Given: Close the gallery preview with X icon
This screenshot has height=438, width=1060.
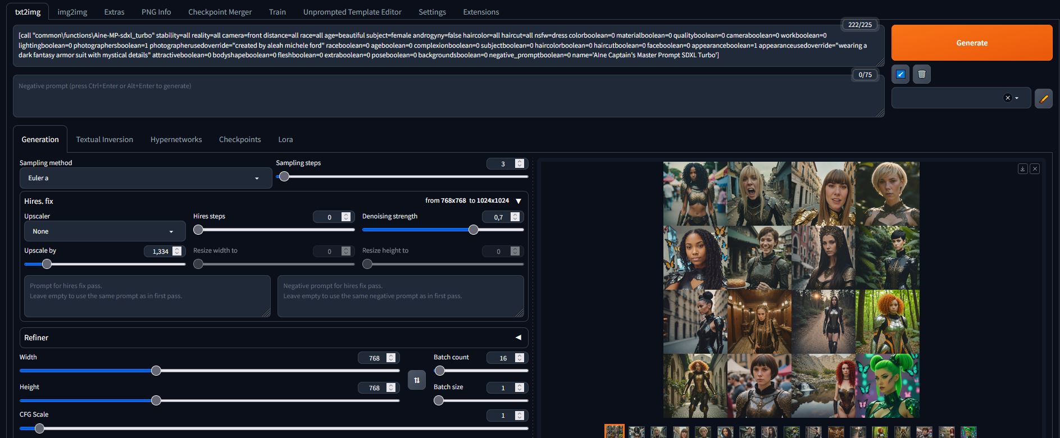Looking at the screenshot, I should coord(1035,168).
